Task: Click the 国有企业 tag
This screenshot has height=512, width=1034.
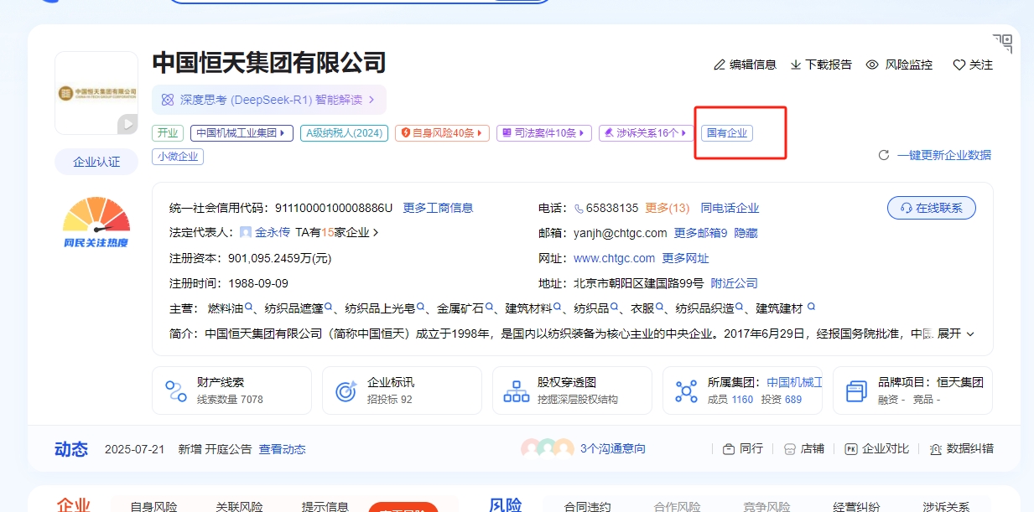Action: pos(726,132)
